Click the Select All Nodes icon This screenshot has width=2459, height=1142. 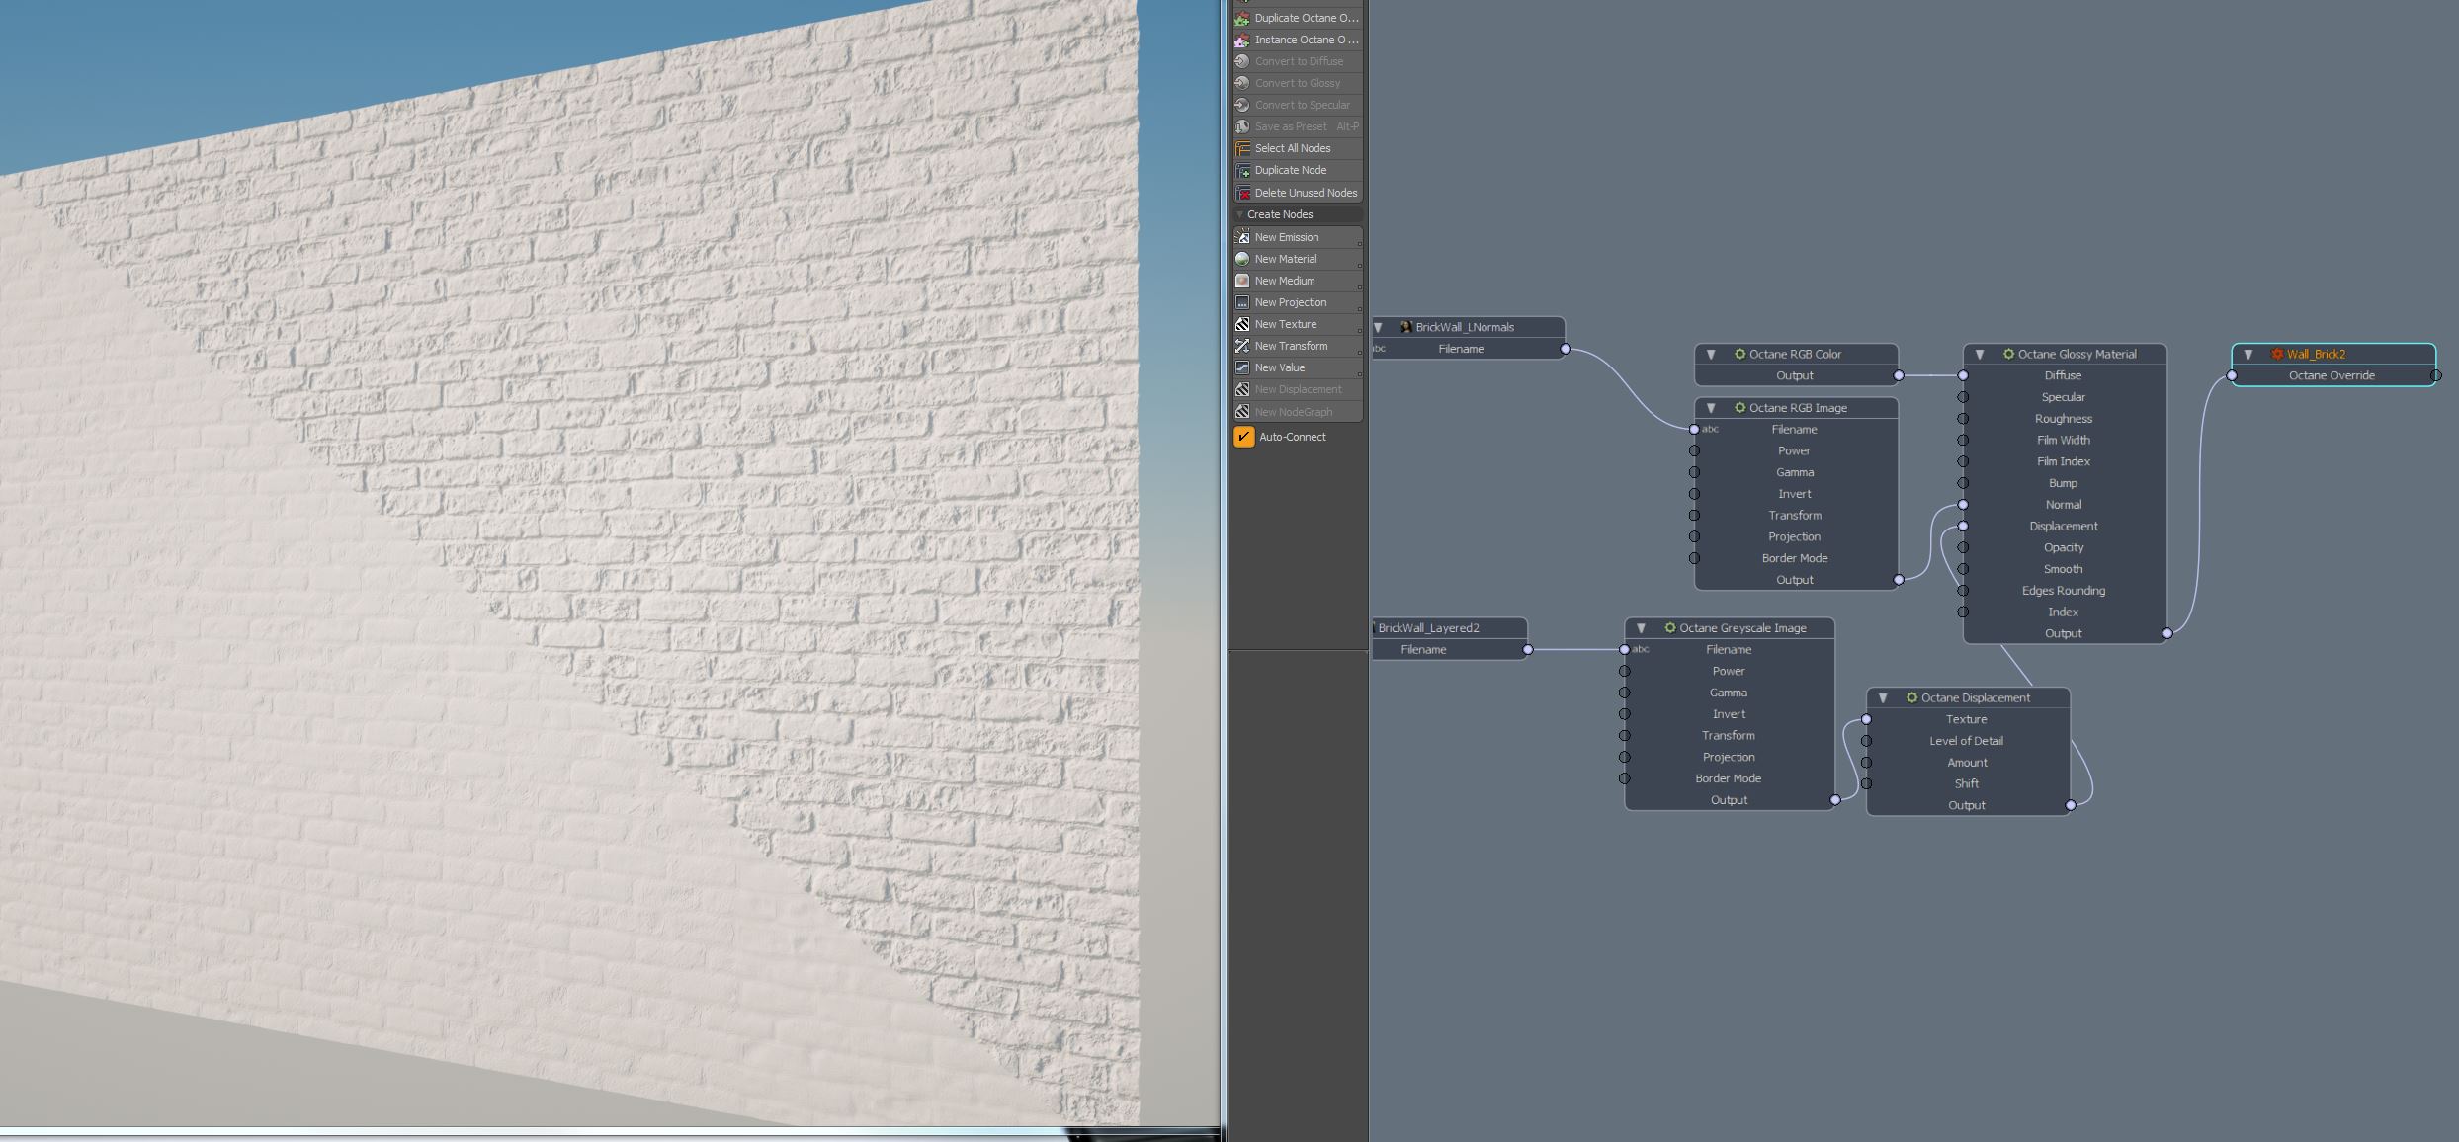pyautogui.click(x=1243, y=148)
